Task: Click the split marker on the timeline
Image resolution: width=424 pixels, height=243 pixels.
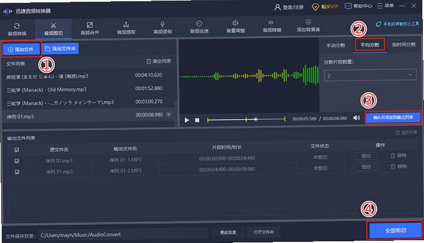Action: (246, 119)
